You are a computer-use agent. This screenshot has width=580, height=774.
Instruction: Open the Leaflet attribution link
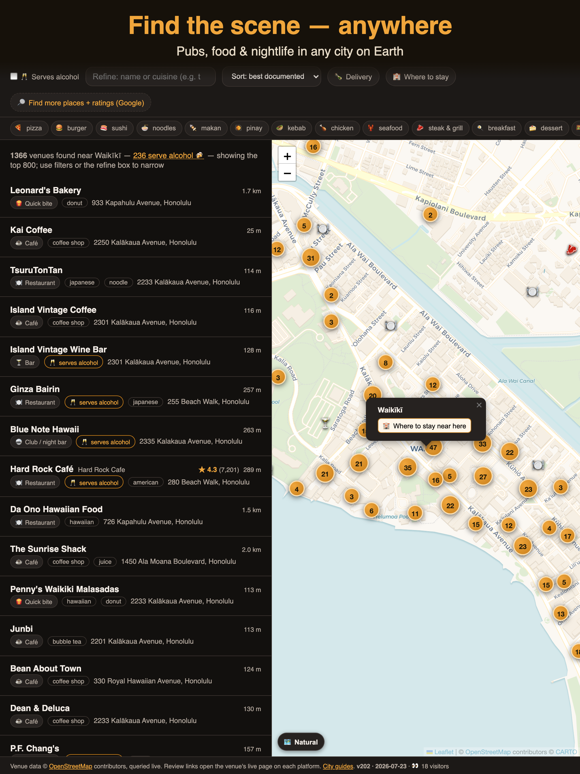(x=443, y=752)
